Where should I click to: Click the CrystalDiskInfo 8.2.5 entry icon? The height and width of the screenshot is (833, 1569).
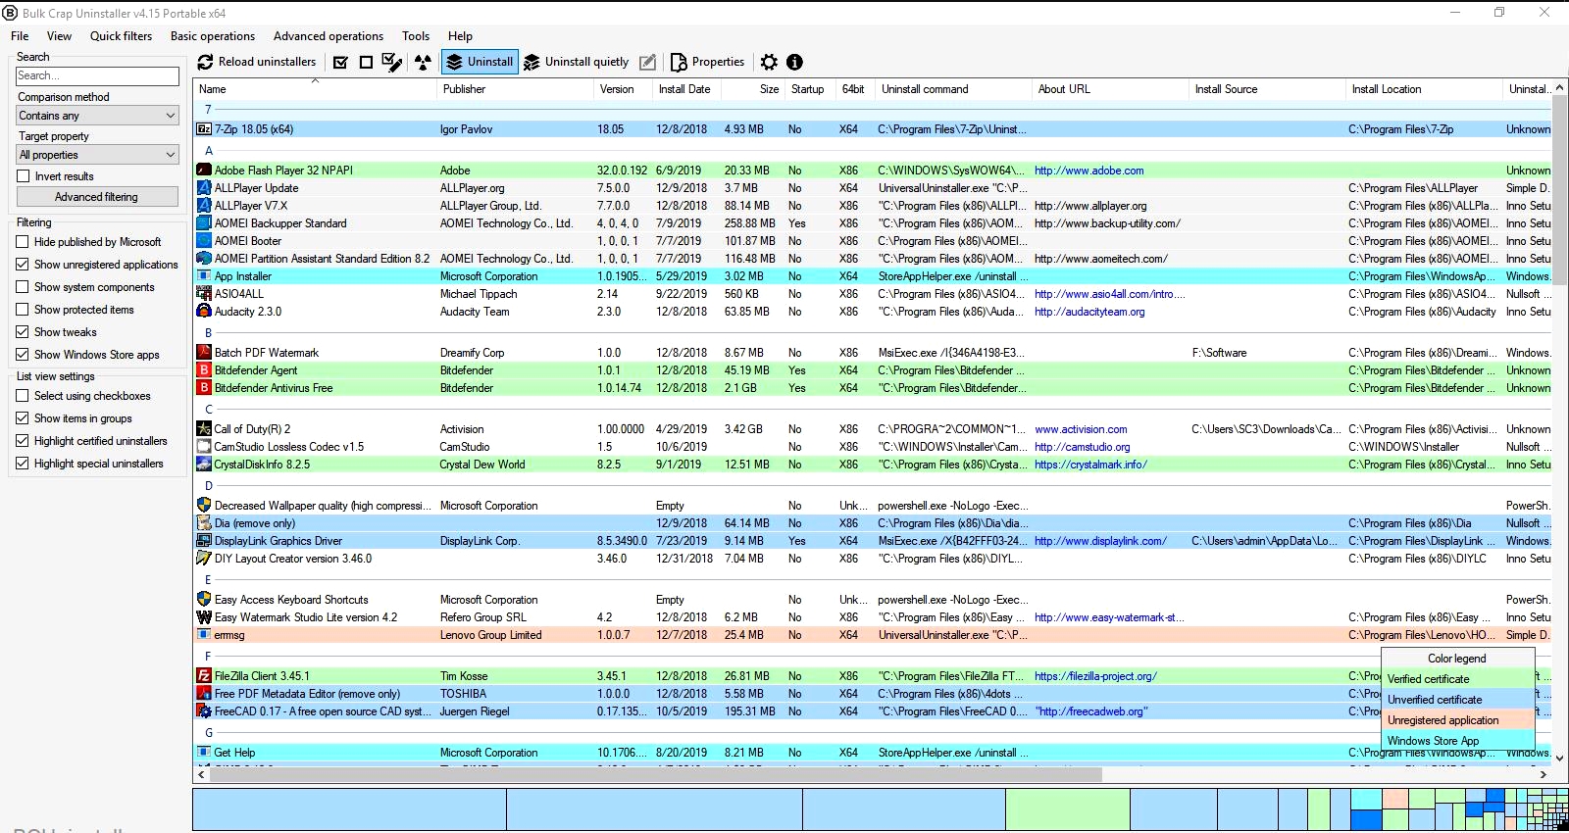point(204,465)
